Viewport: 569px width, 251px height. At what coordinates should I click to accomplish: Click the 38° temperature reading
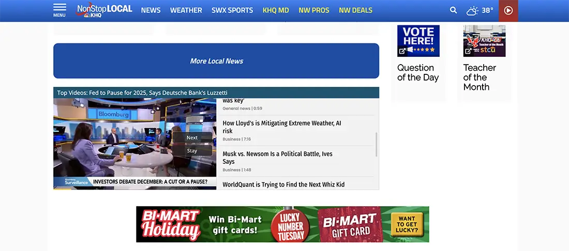[487, 10]
